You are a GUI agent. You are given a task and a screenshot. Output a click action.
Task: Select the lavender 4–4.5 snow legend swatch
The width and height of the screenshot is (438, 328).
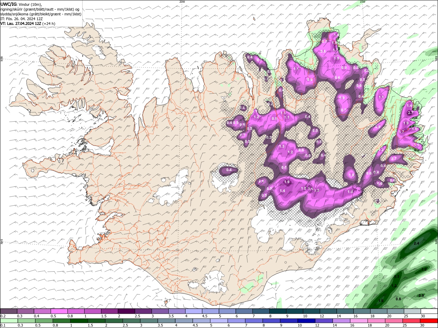click(194, 311)
